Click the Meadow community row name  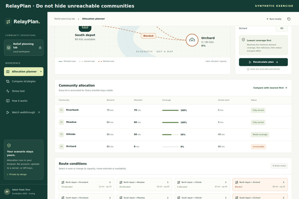pos(71,122)
